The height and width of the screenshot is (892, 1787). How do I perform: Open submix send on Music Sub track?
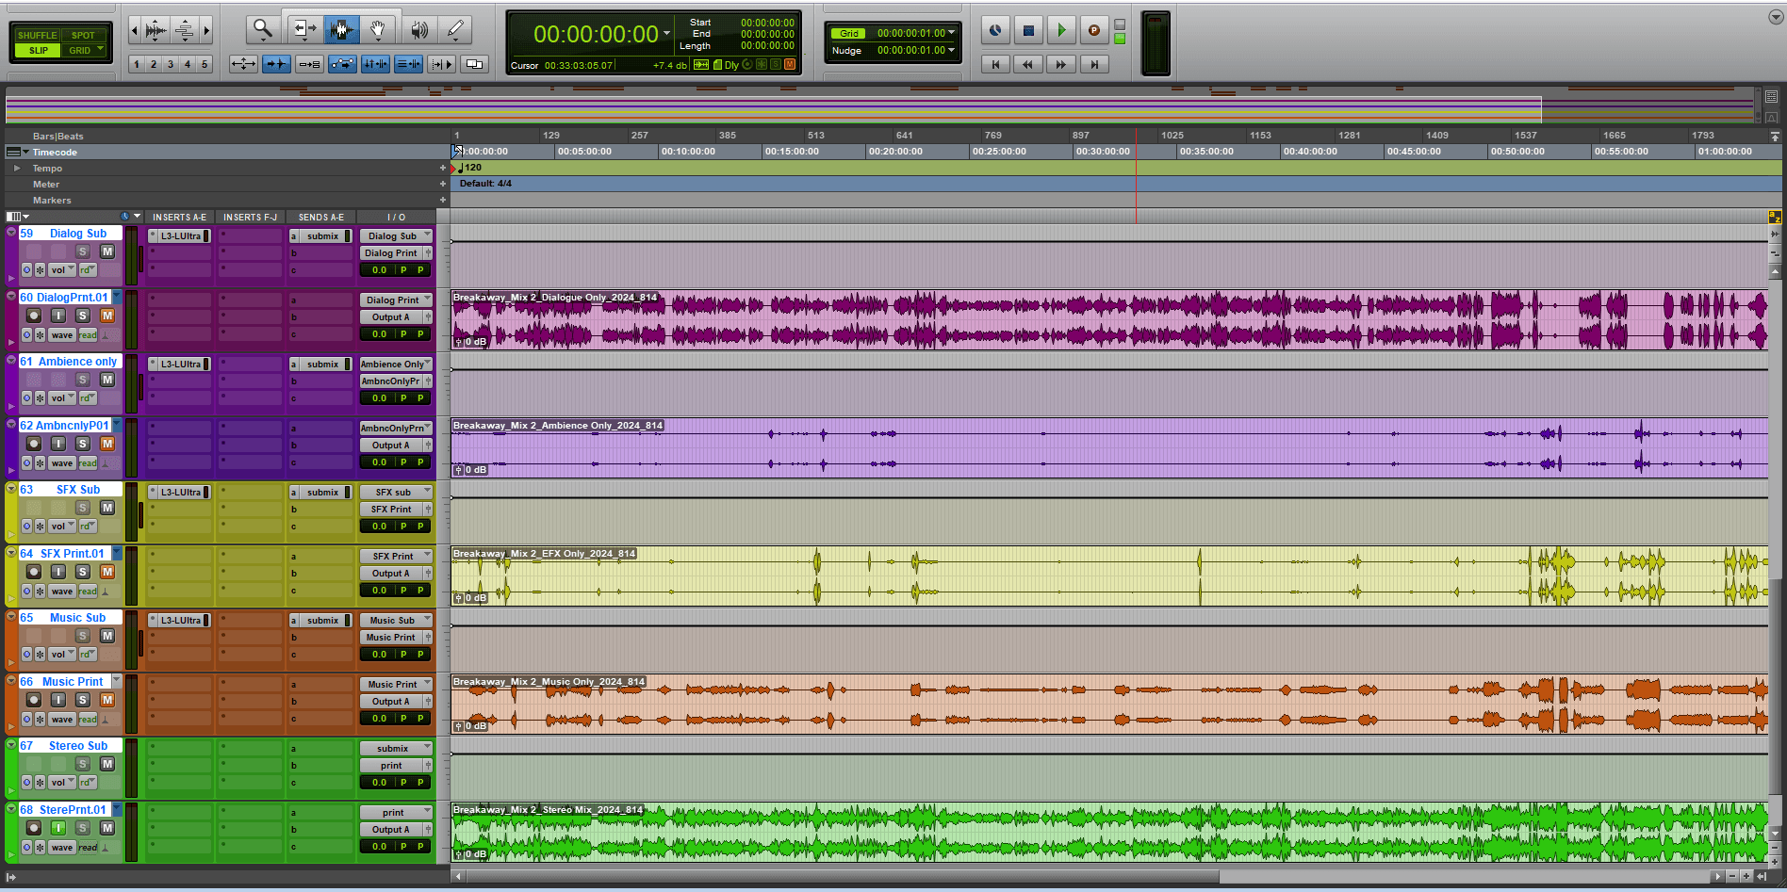click(321, 621)
